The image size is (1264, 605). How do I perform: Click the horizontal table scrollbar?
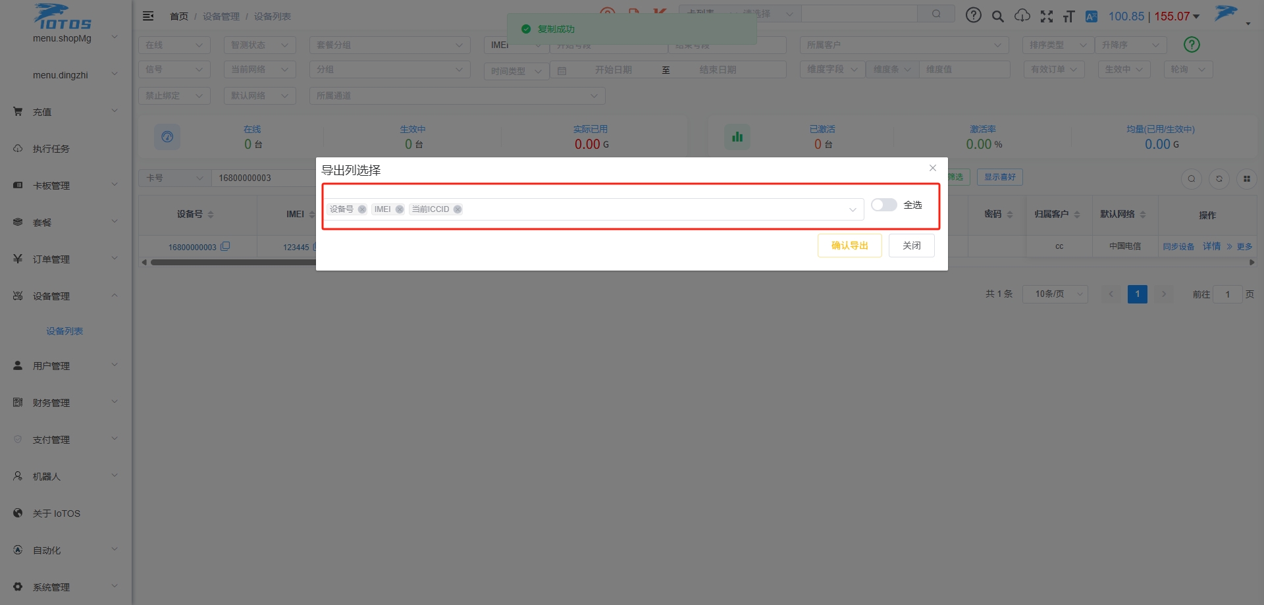(x=233, y=262)
